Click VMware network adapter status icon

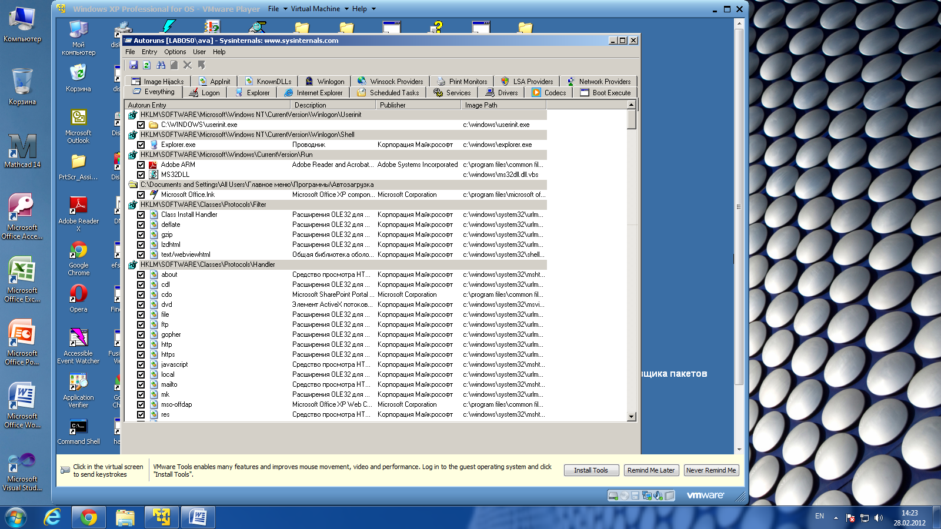coord(647,495)
